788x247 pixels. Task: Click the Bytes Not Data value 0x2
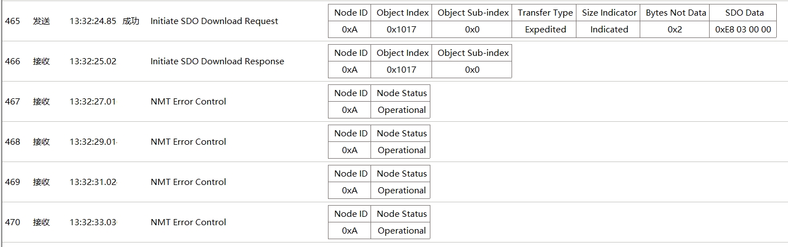tap(675, 30)
